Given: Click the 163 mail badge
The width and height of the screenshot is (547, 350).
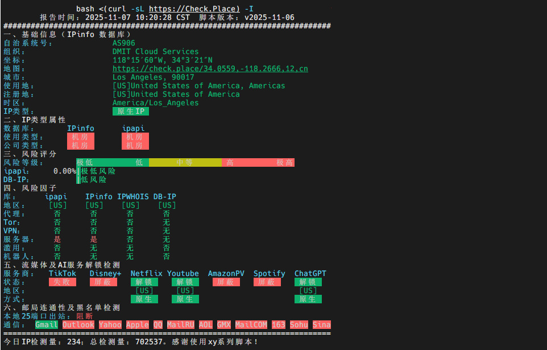Looking at the screenshot, I should click(x=279, y=325).
